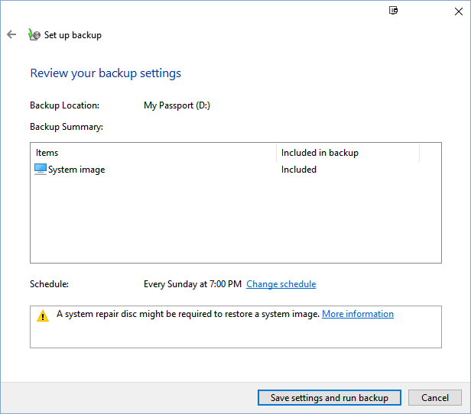Image resolution: width=471 pixels, height=414 pixels.
Task: Click the back arrow button
Action: (11, 34)
